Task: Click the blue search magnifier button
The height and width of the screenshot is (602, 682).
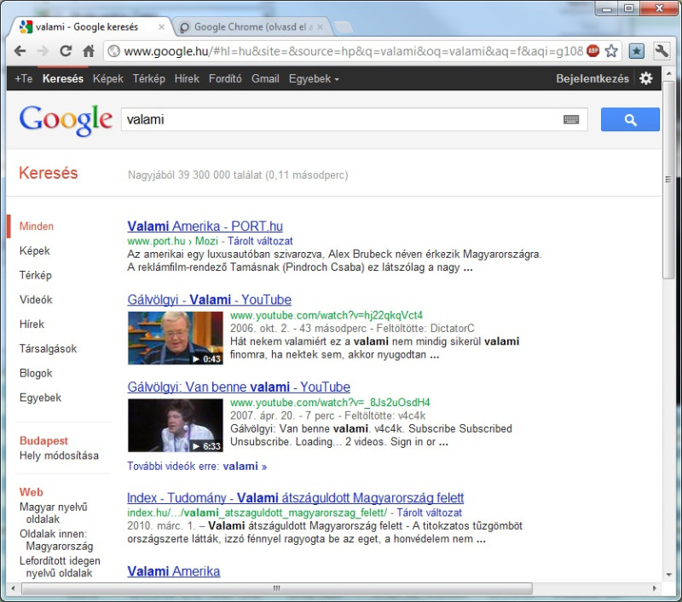Action: (630, 119)
